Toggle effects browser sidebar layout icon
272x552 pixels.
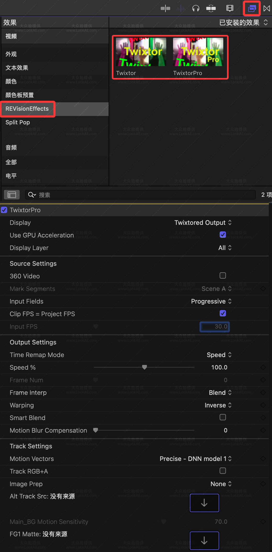12,195
